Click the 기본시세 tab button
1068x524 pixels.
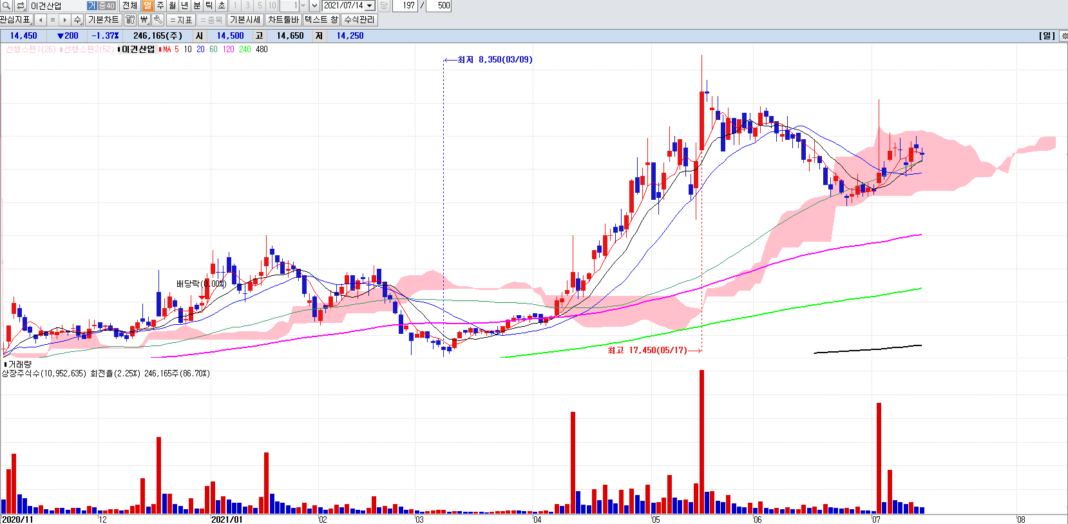pos(245,20)
